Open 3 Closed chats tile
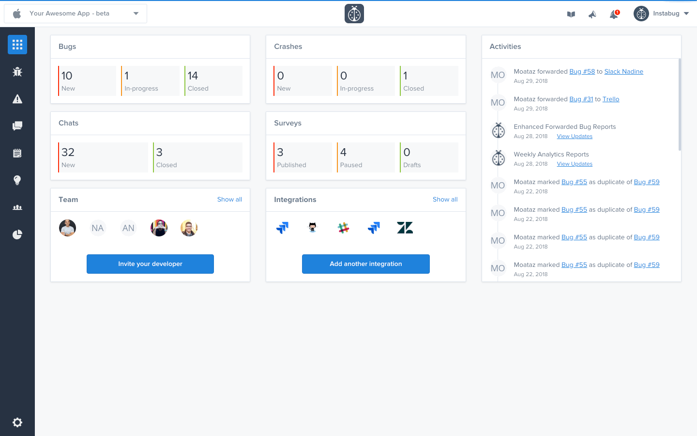This screenshot has height=436, width=697. [197, 157]
